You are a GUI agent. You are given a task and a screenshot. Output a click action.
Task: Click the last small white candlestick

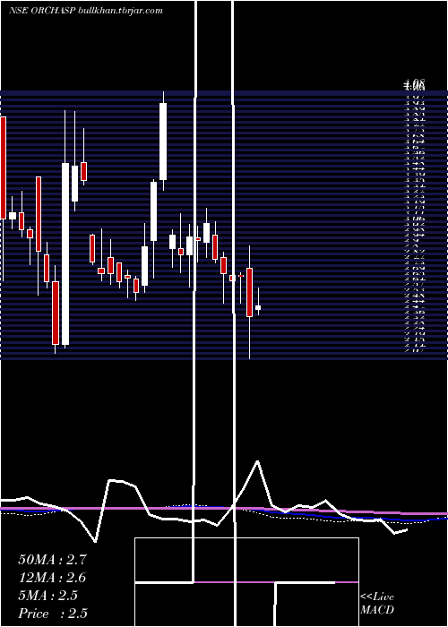(x=258, y=307)
